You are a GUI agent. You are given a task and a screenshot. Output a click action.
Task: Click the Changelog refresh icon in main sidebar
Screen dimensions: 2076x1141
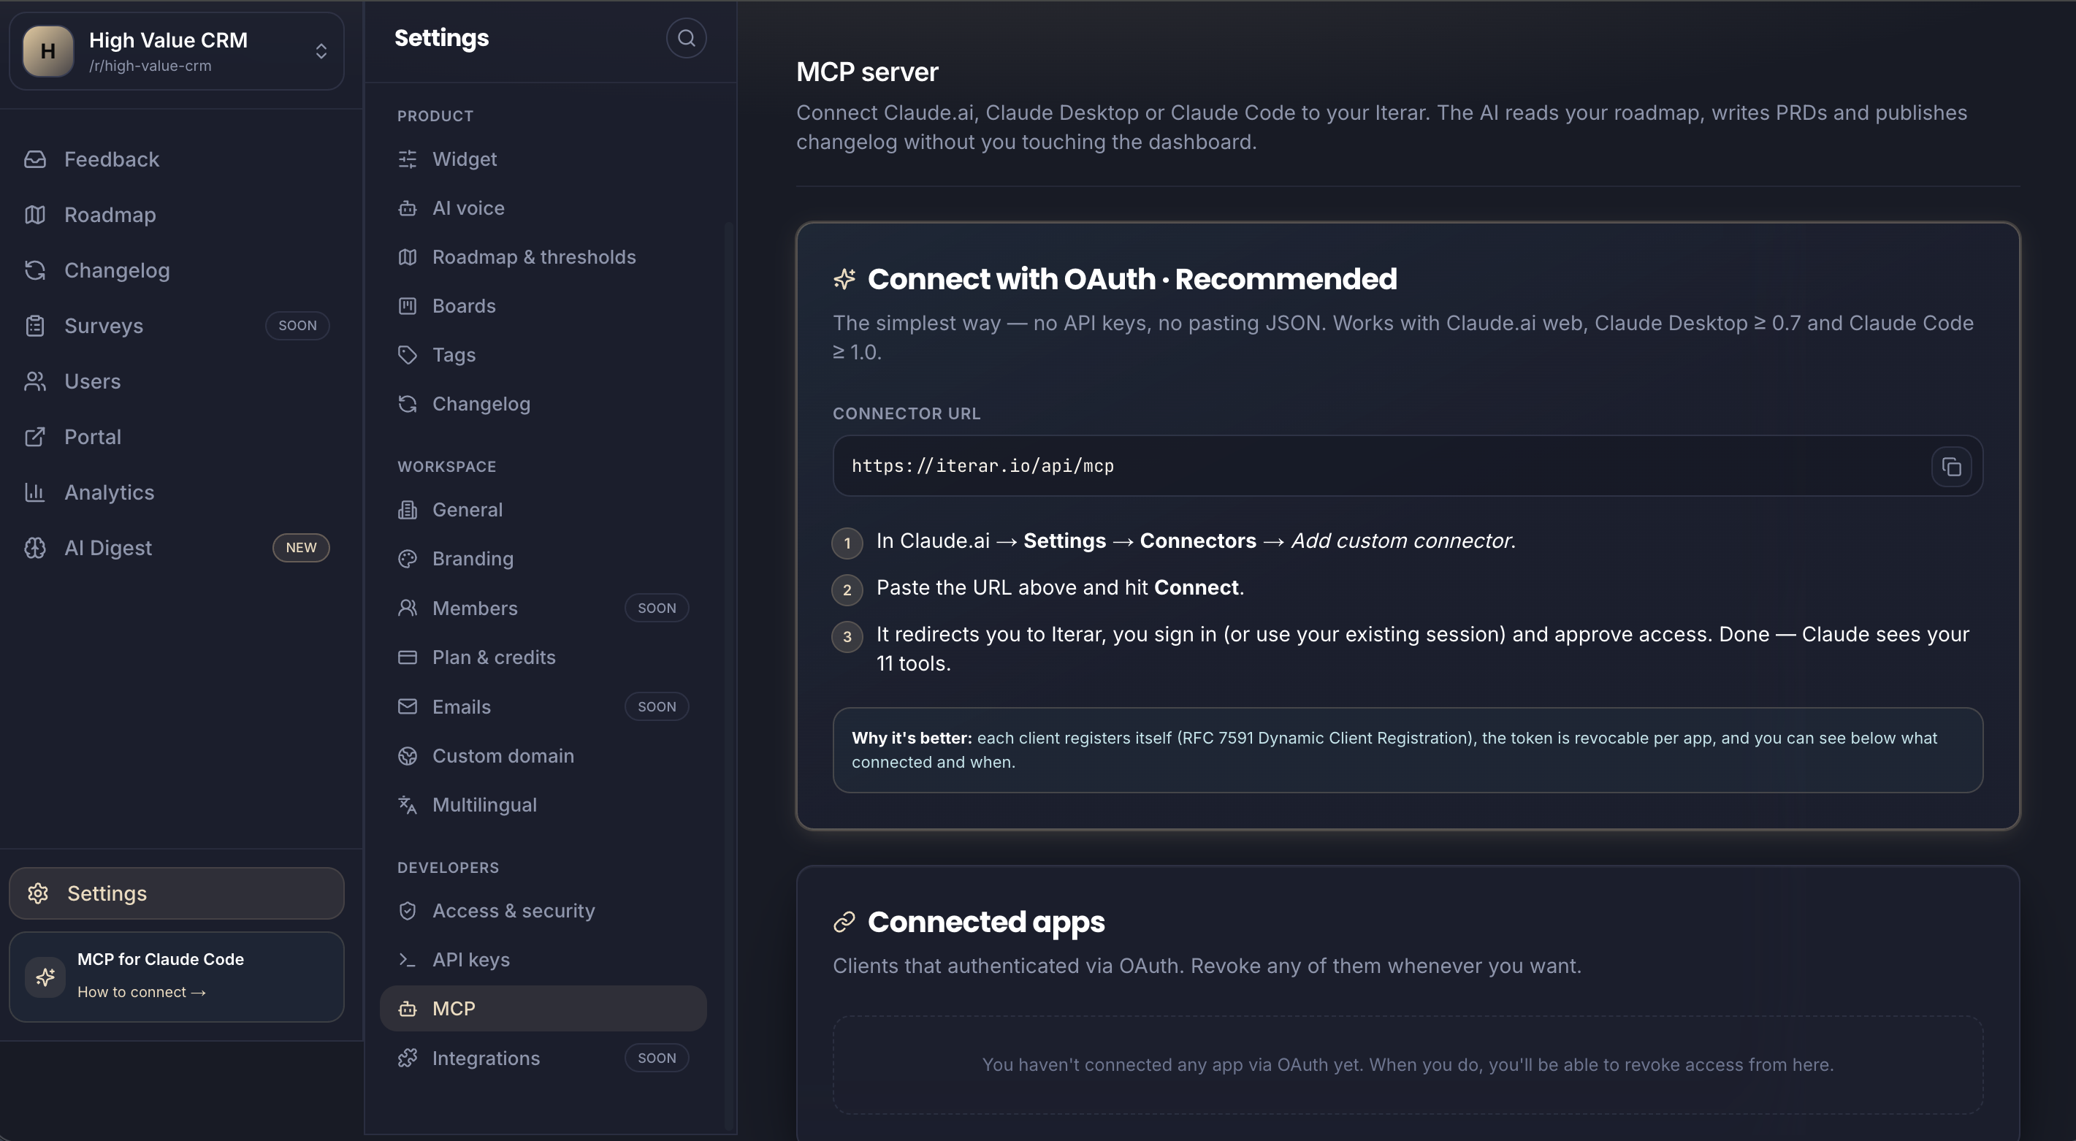coord(34,271)
